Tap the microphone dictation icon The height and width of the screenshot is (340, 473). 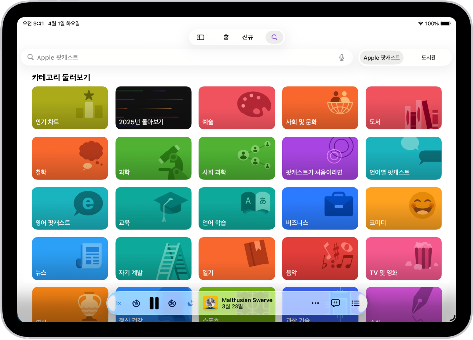(x=342, y=58)
